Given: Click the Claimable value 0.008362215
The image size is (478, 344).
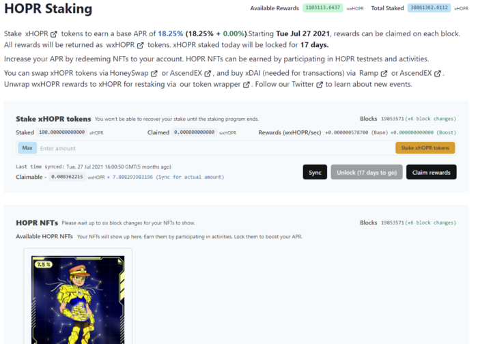Looking at the screenshot, I should tap(67, 177).
